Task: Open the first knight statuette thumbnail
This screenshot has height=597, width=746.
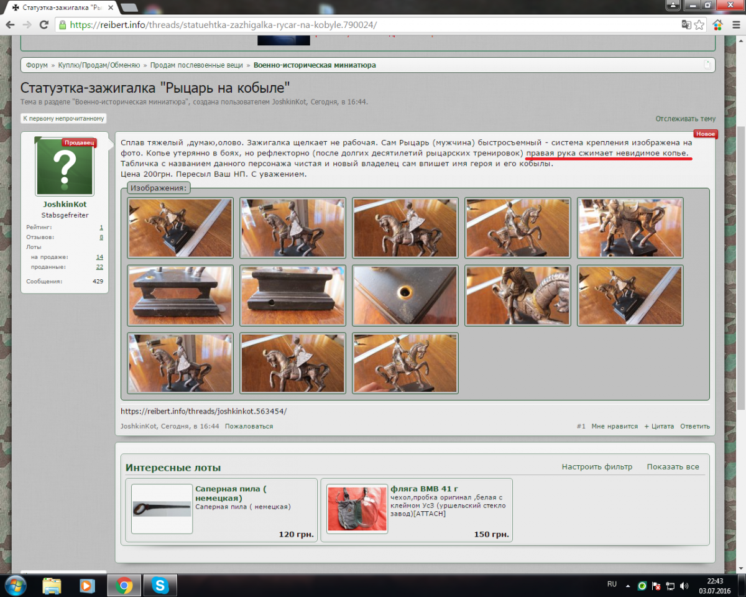Action: pyautogui.click(x=180, y=228)
